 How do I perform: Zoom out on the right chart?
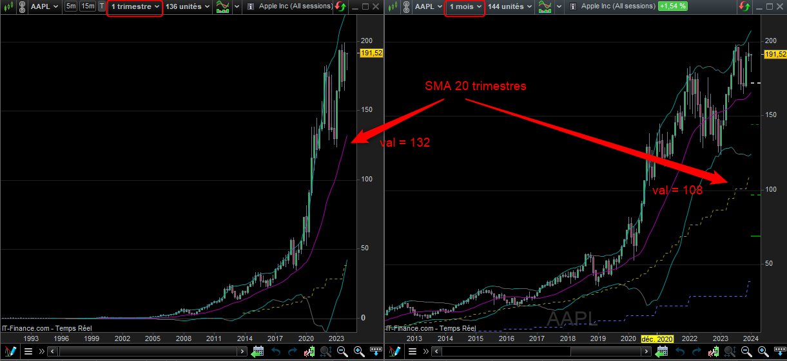click(x=746, y=351)
